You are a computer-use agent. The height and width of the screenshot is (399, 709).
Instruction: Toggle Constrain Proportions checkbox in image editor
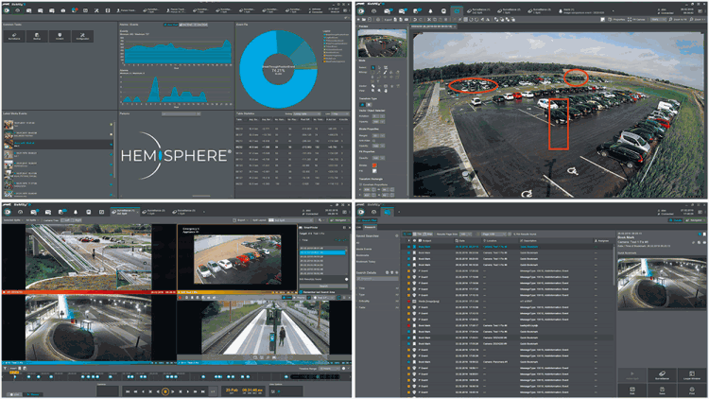[361, 184]
